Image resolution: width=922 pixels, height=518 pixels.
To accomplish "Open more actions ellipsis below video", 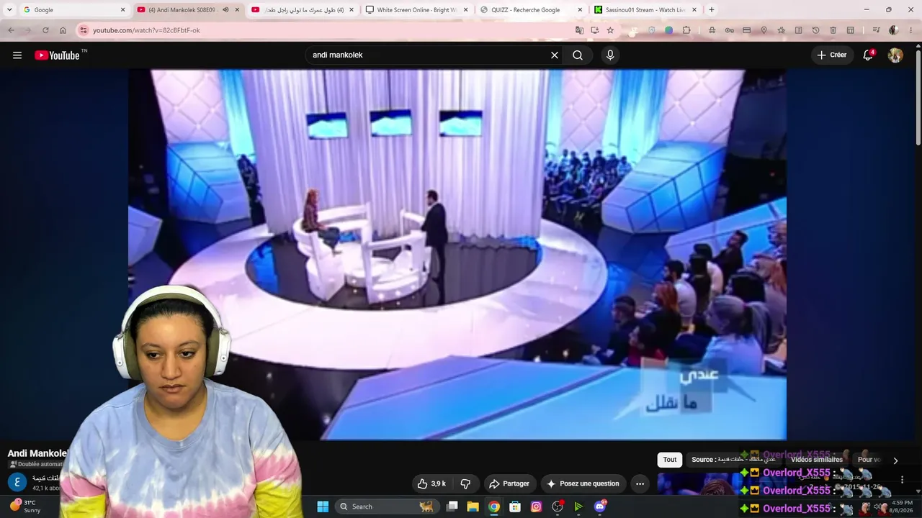I will click(x=640, y=483).
